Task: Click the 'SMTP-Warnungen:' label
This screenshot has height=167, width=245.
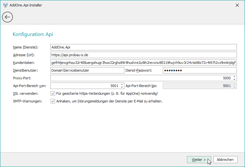Action: (x=27, y=101)
